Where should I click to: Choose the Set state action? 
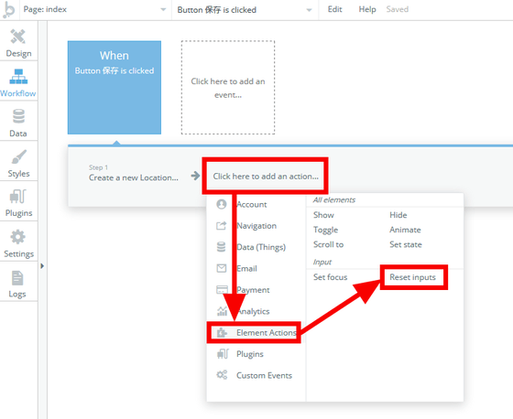pyautogui.click(x=405, y=244)
